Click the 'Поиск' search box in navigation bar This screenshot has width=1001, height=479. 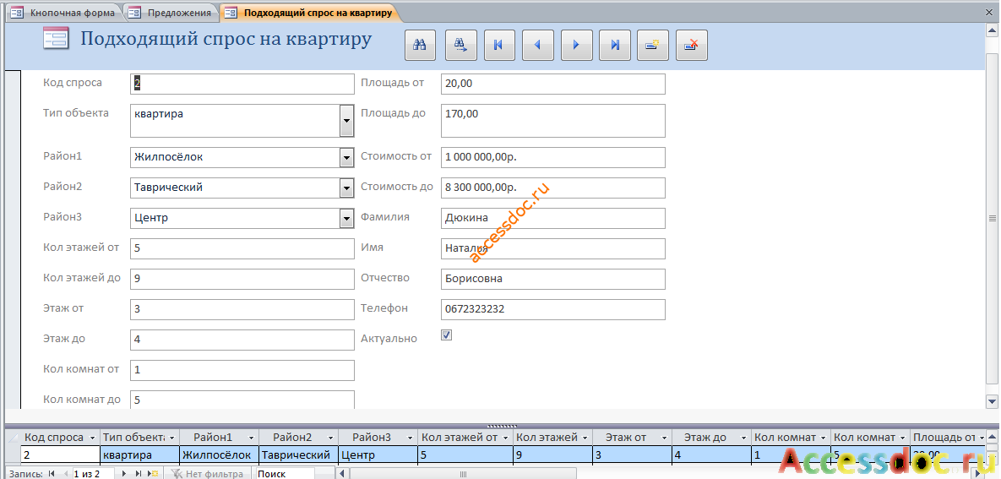coord(284,474)
